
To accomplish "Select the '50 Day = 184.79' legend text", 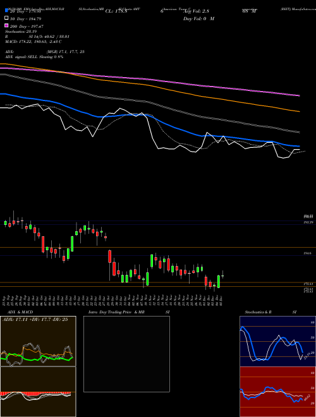I will point(26,19).
